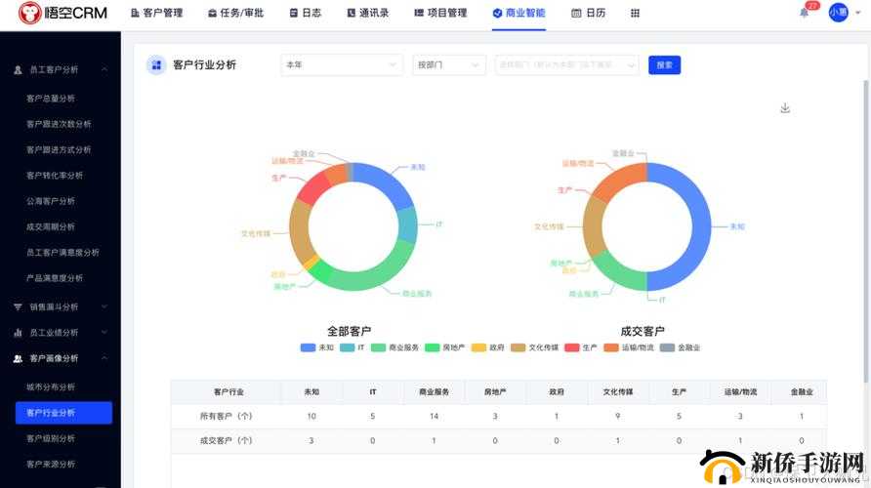Open 客户总量分析 in the sidebar
The image size is (871, 488).
pyautogui.click(x=51, y=99)
